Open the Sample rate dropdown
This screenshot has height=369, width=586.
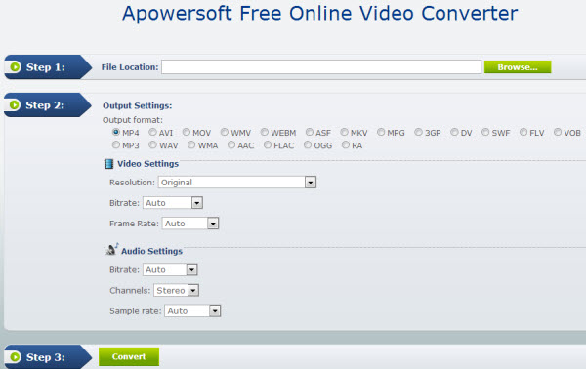coord(192,310)
